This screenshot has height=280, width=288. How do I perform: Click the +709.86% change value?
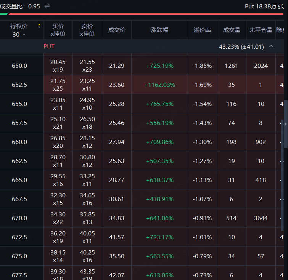point(159,142)
